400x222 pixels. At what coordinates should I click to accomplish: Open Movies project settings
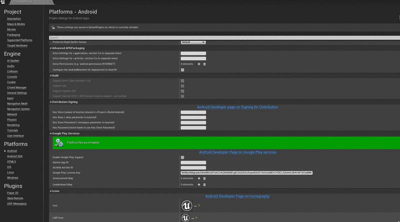click(11, 29)
